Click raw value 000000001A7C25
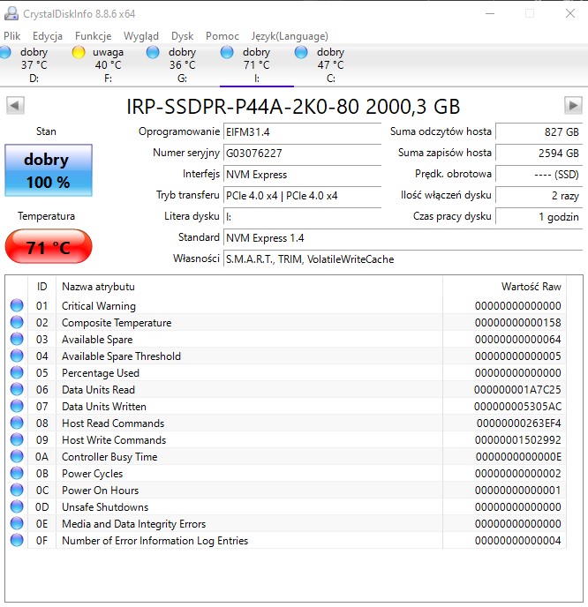 point(517,389)
